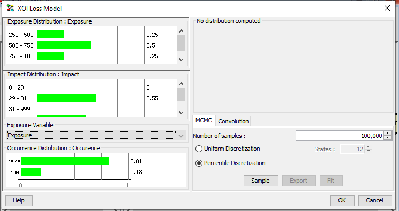Click the Sample button
Screen dimensions: 399x211
click(261, 181)
